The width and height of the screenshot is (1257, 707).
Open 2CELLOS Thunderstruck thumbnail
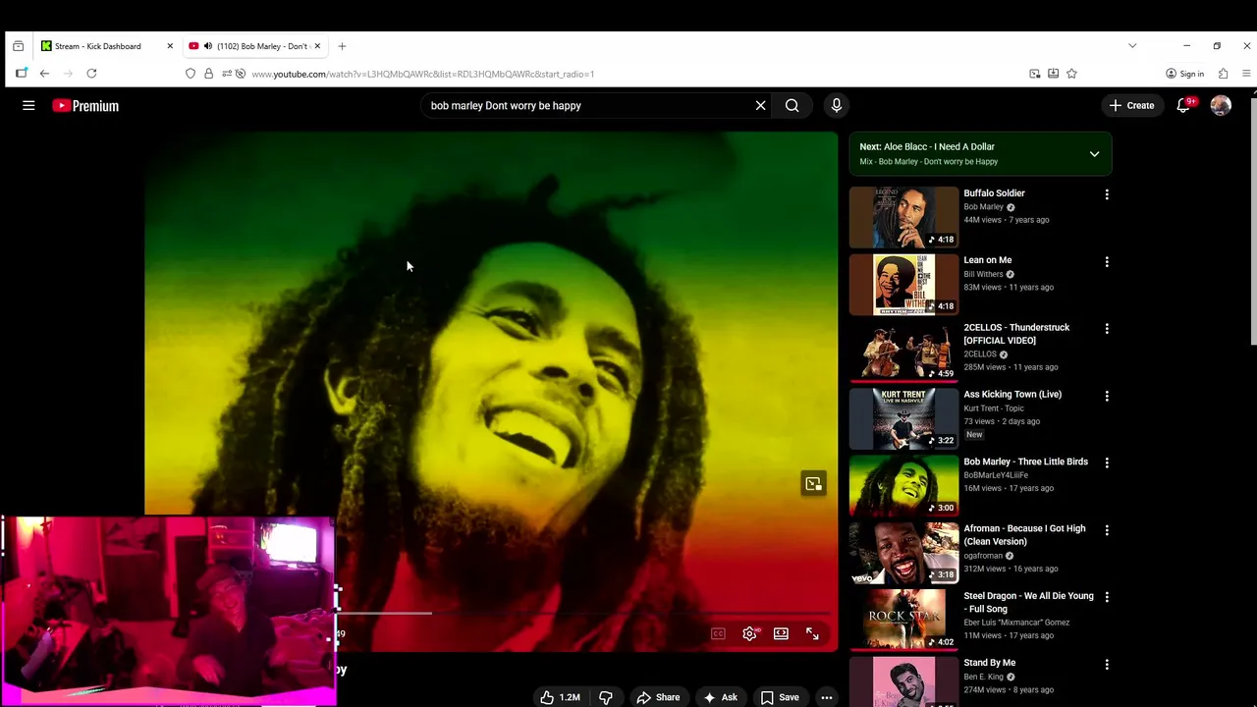[903, 352]
